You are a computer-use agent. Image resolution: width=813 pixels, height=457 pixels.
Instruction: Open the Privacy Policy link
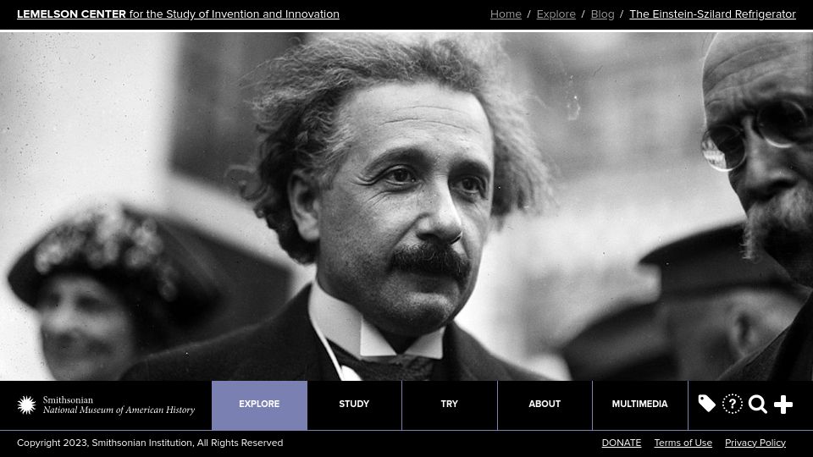pyautogui.click(x=755, y=443)
